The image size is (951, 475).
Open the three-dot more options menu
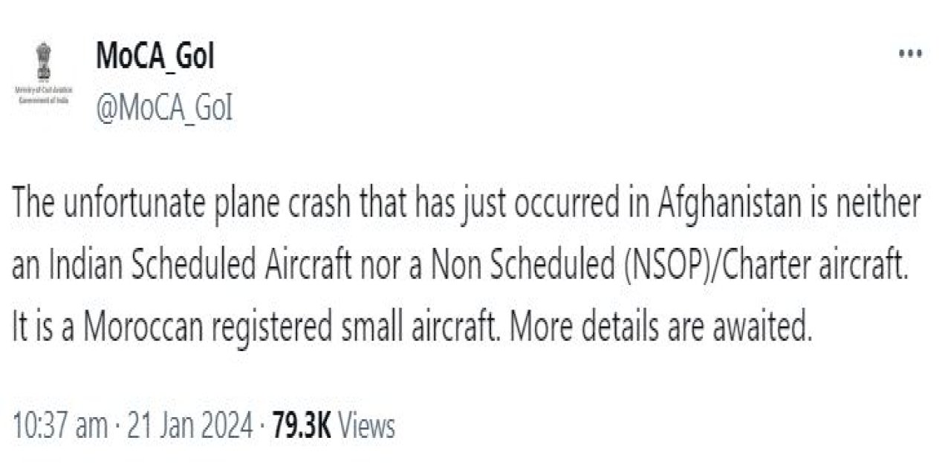[910, 55]
